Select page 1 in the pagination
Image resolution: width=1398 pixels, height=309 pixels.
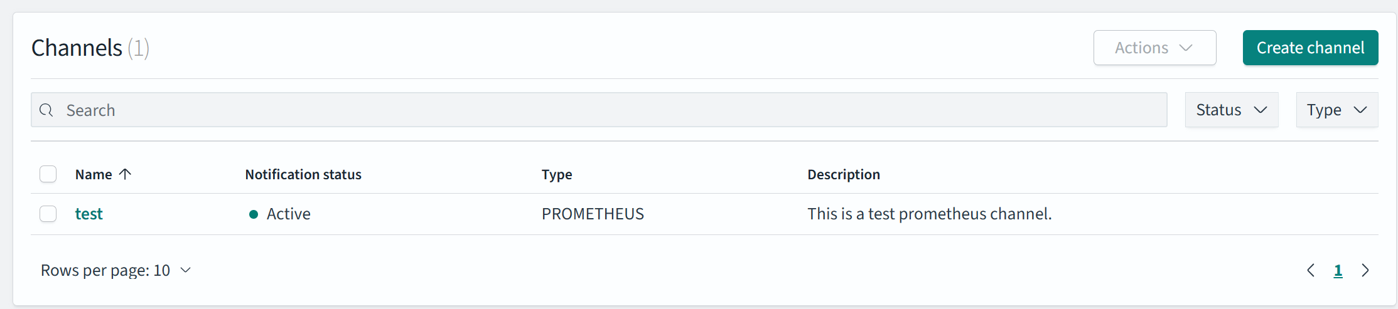(x=1338, y=270)
